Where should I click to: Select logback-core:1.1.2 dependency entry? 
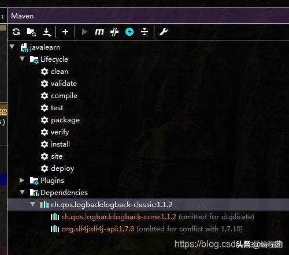coord(118,217)
